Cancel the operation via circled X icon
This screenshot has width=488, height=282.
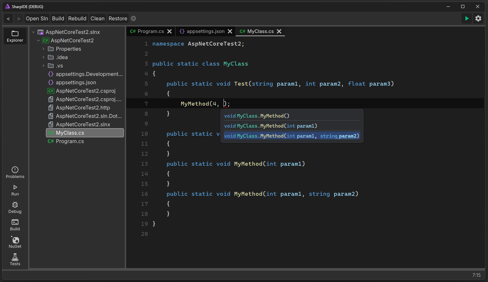point(133,18)
